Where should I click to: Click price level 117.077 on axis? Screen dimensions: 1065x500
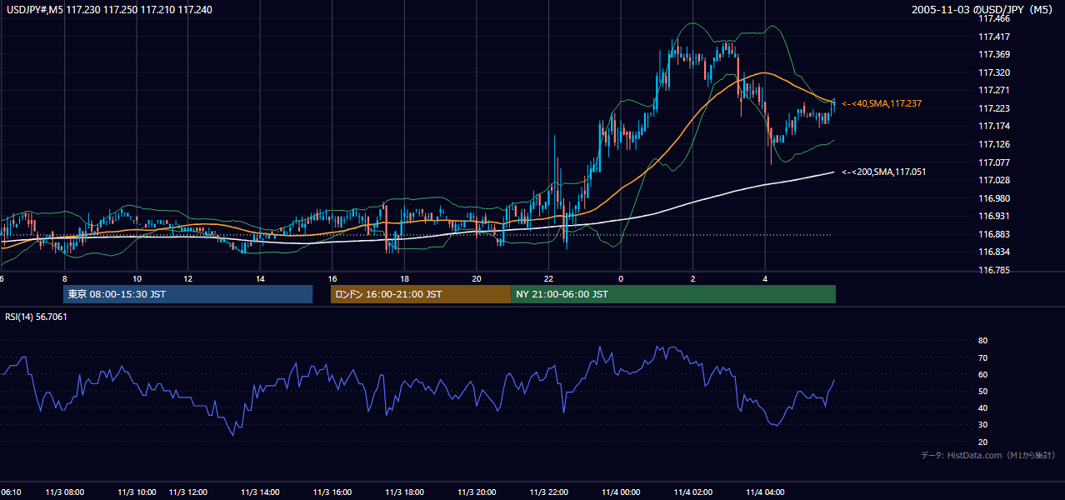pyautogui.click(x=994, y=162)
